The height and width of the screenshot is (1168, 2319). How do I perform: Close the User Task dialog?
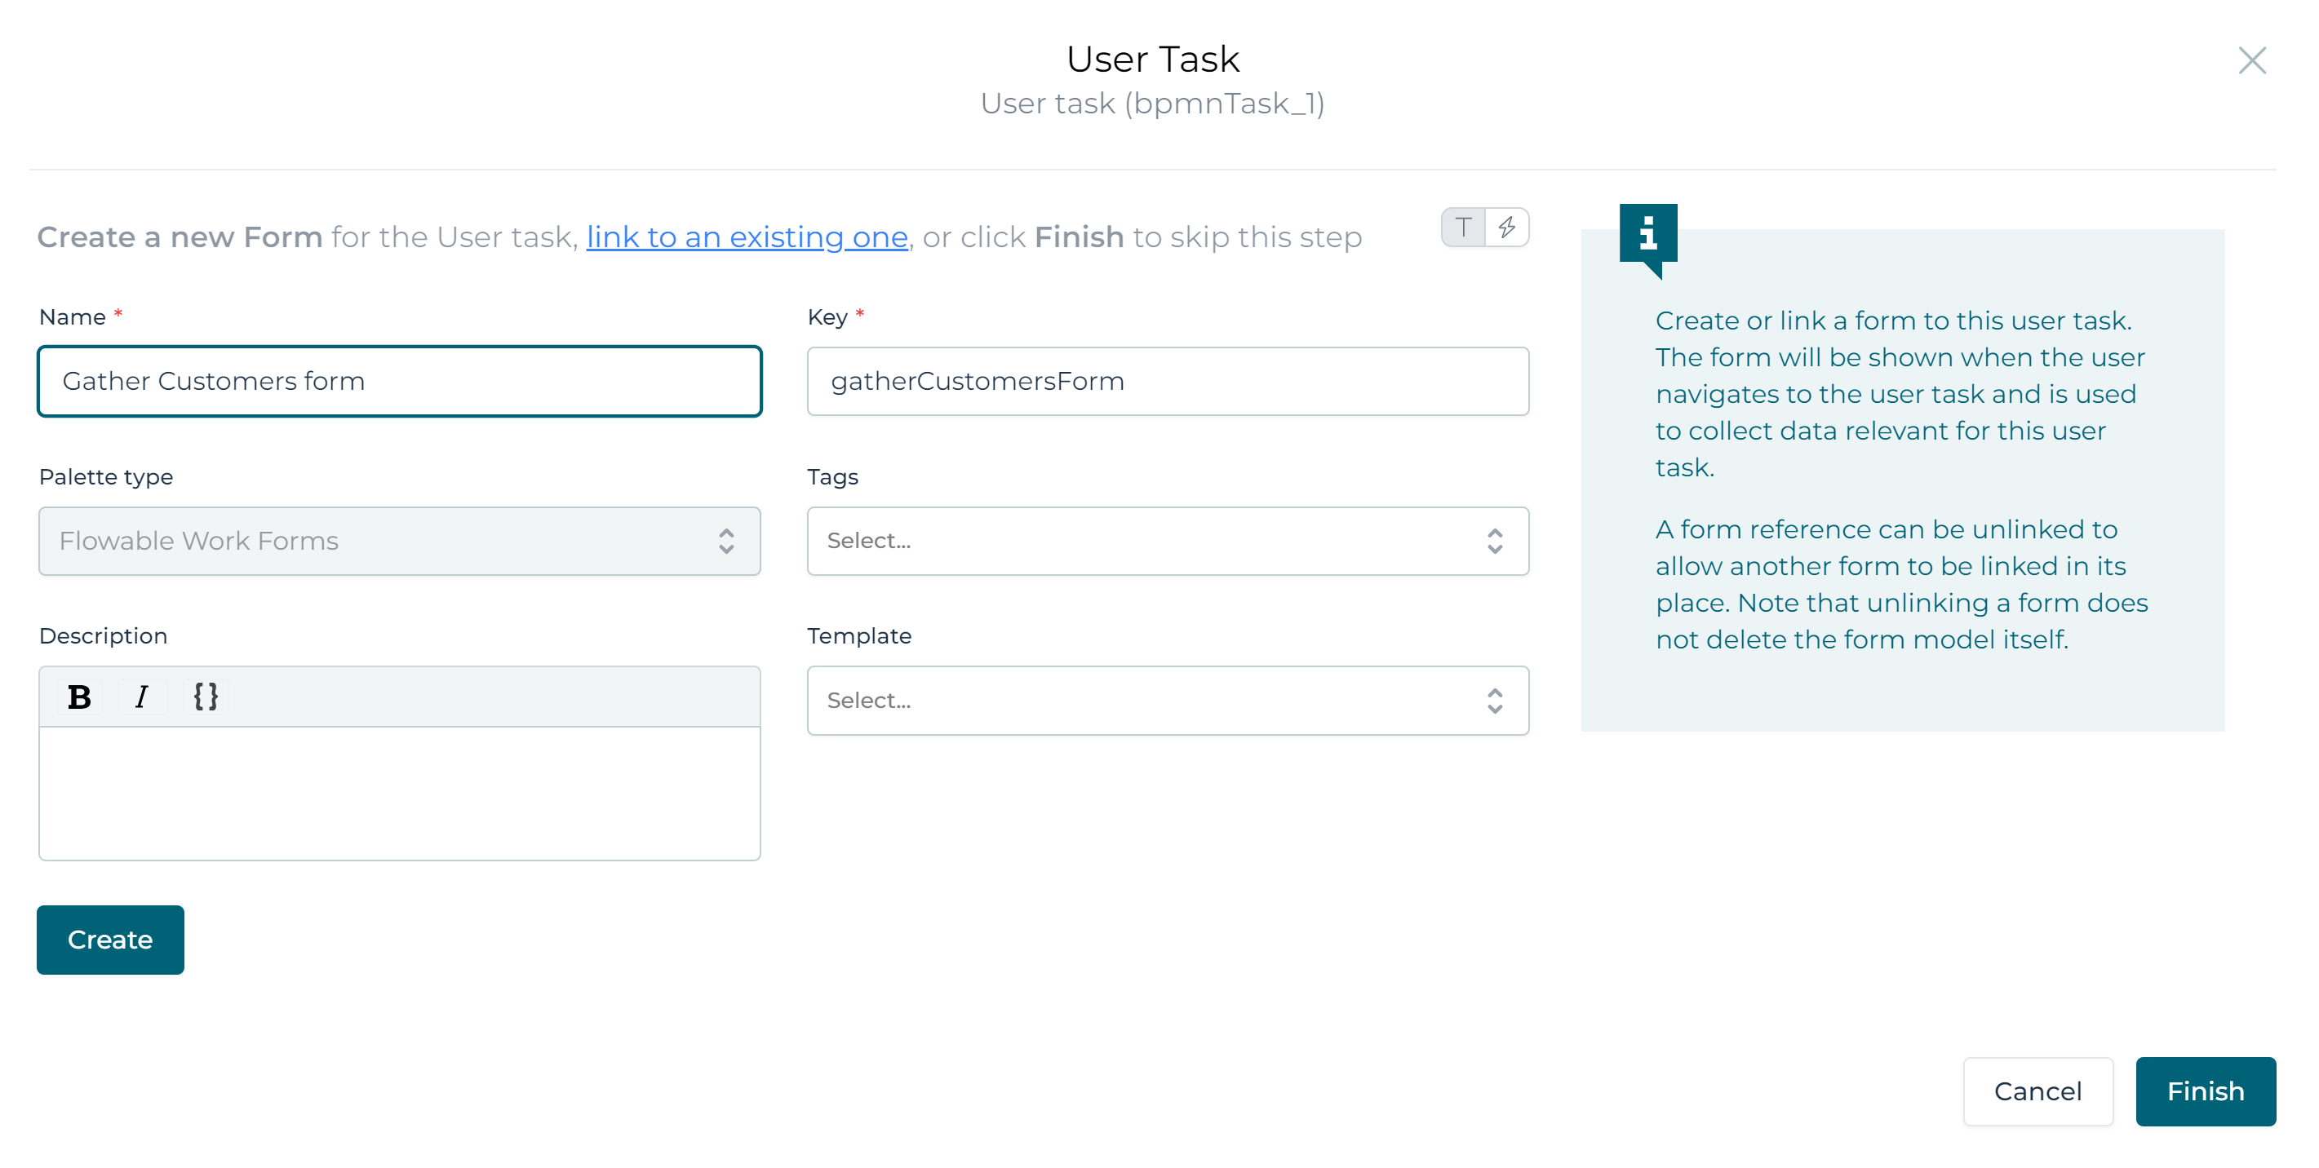point(2252,60)
